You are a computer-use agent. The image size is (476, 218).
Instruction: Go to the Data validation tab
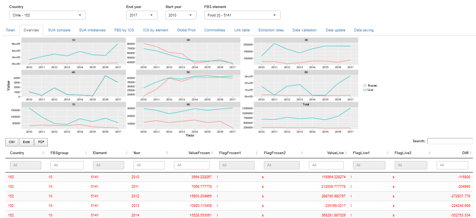click(x=304, y=30)
